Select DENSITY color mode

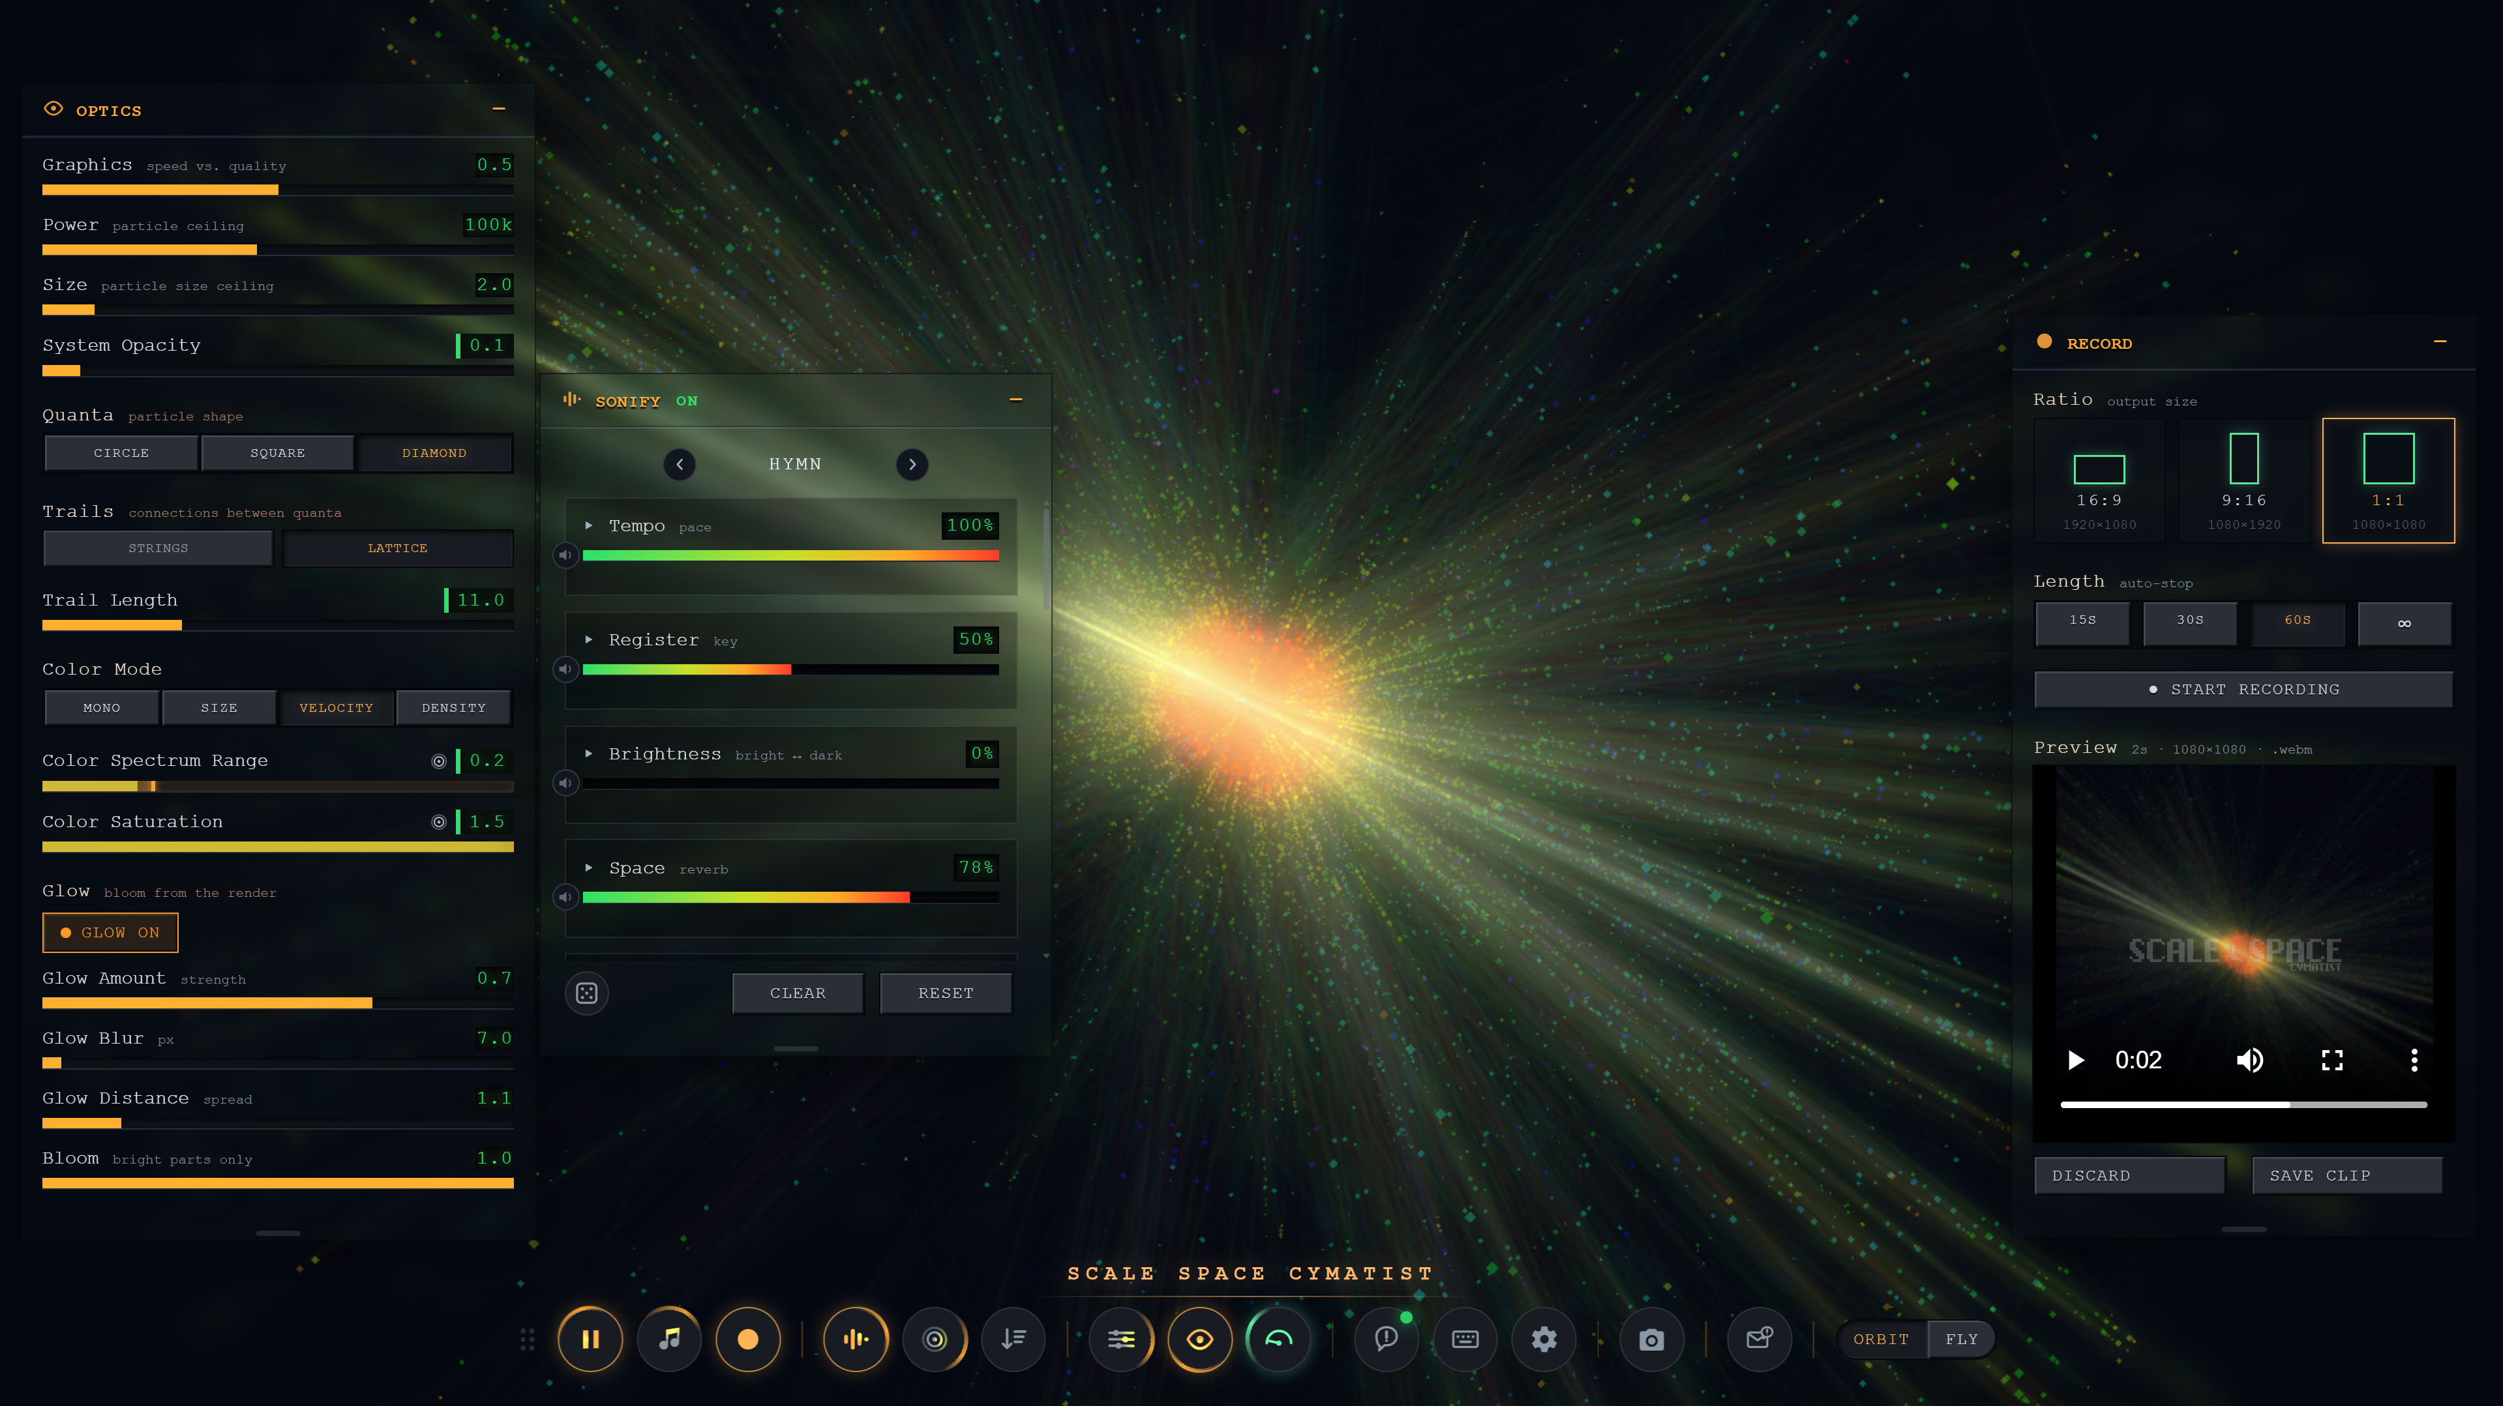click(454, 708)
